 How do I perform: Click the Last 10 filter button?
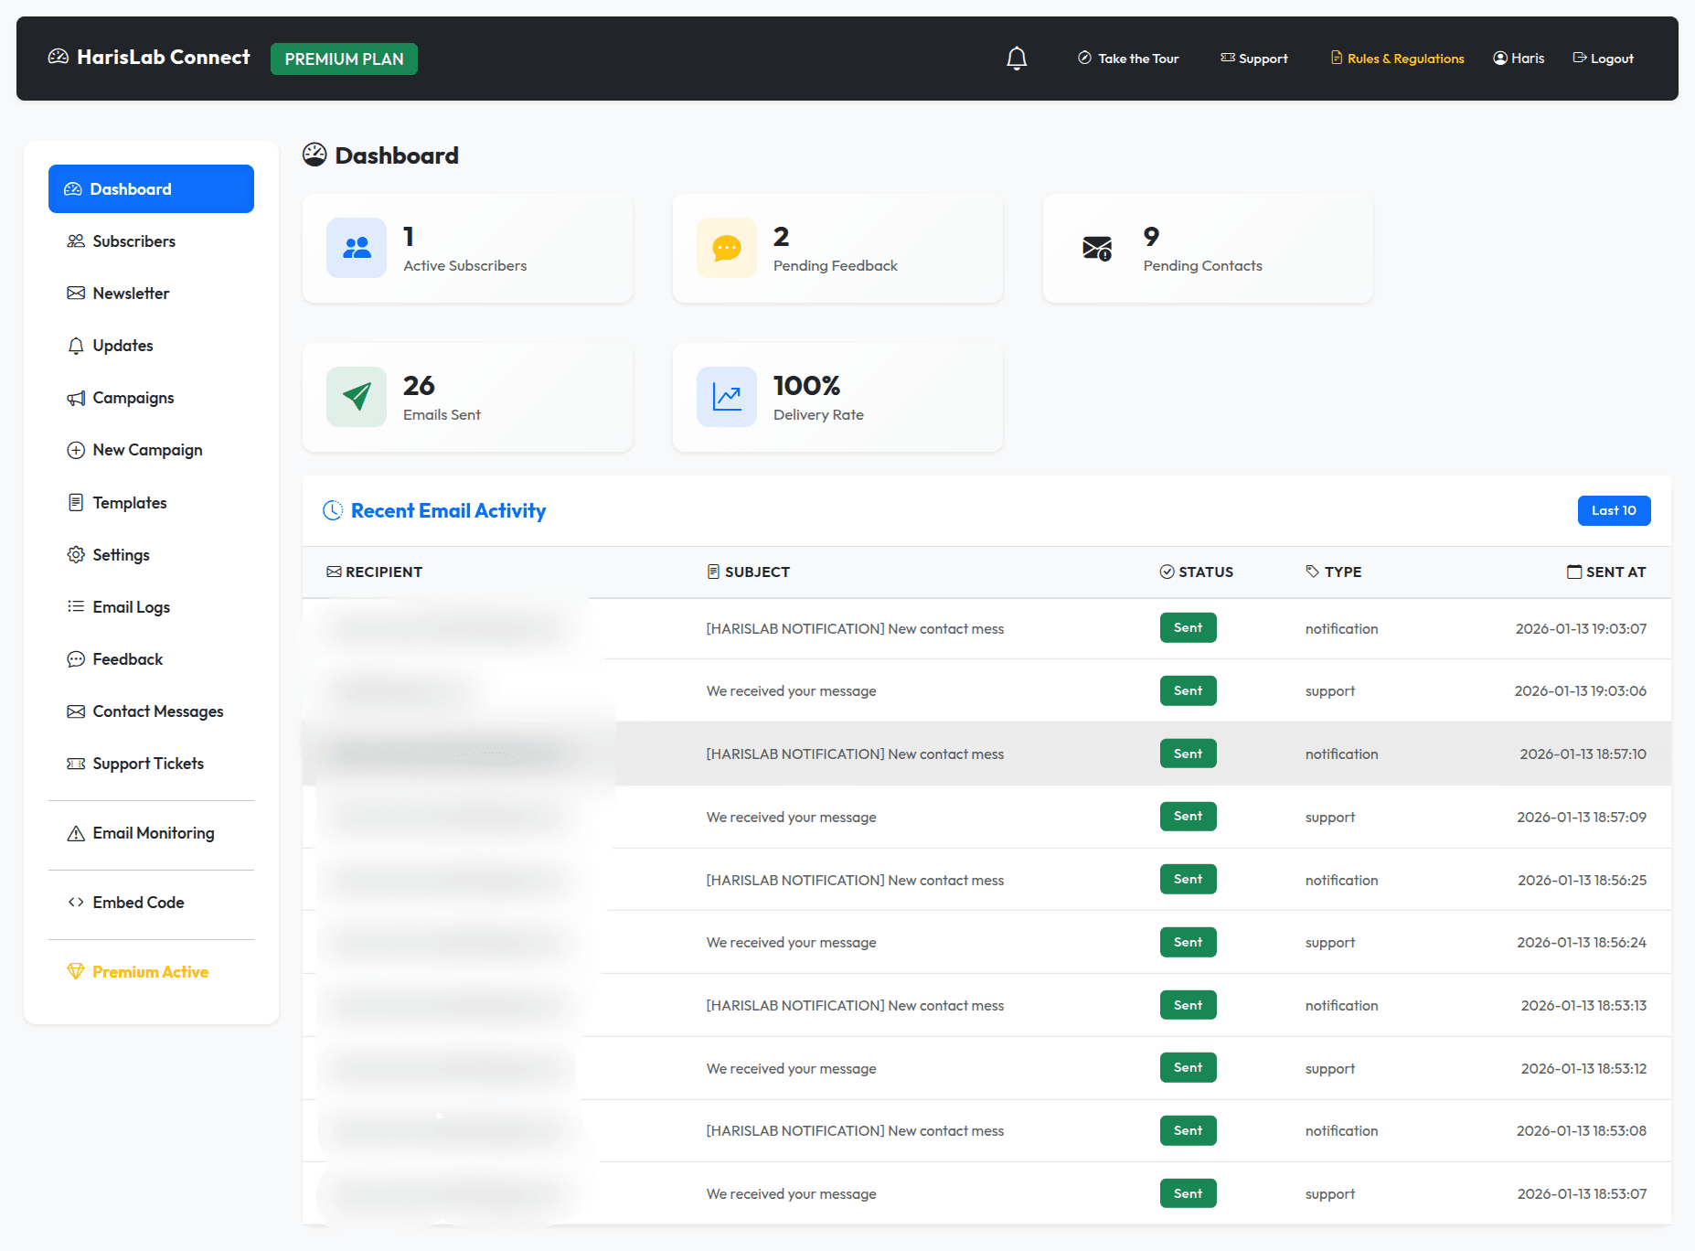(1614, 510)
